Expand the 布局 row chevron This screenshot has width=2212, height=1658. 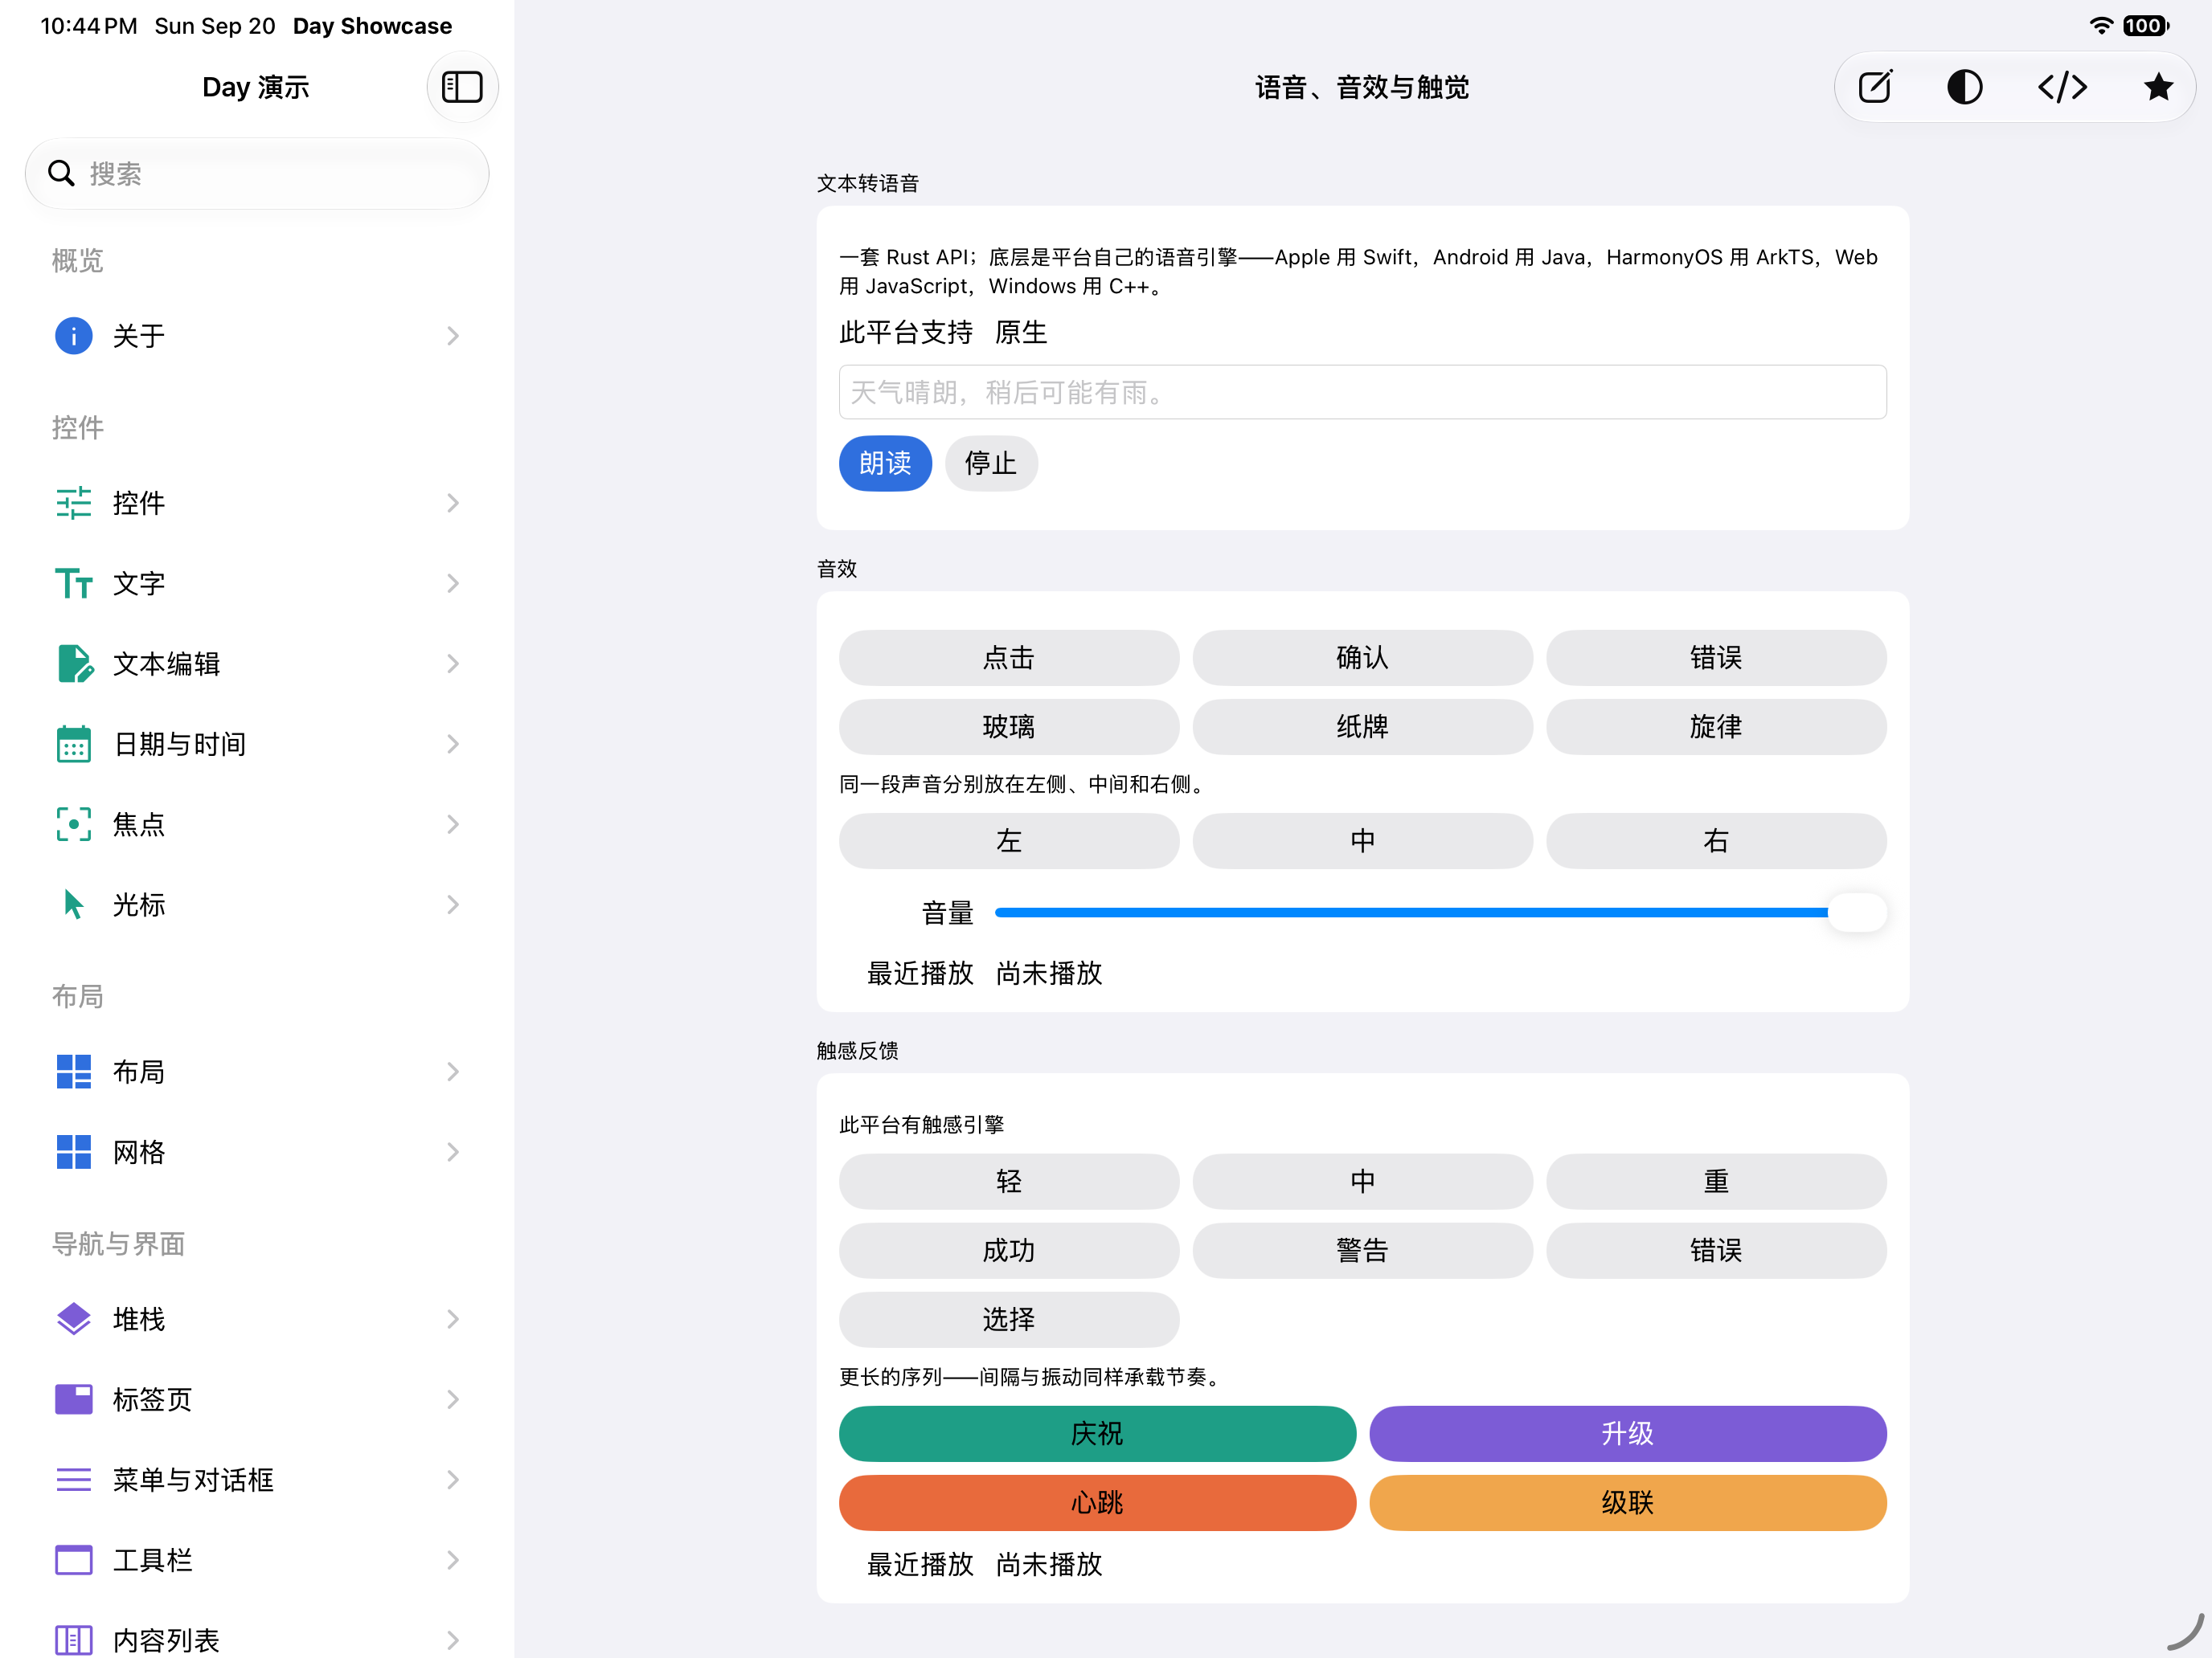click(x=453, y=1072)
